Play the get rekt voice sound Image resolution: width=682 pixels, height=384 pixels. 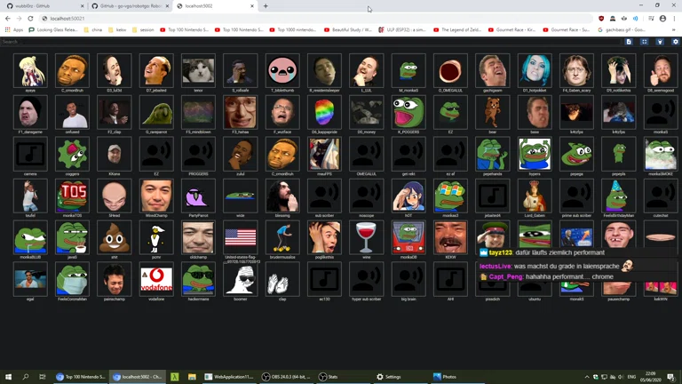tap(408, 154)
